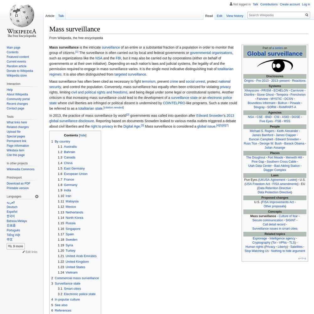The image size is (314, 314).
Task: Click Printable version link
Action: (18, 188)
